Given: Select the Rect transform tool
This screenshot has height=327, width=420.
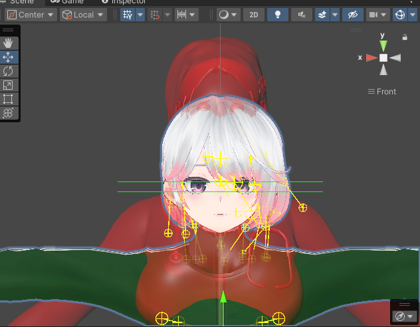Looking at the screenshot, I should tap(8, 99).
